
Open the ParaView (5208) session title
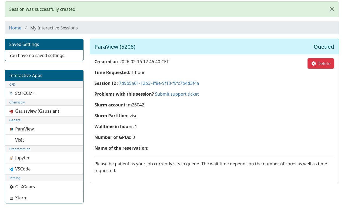point(115,47)
